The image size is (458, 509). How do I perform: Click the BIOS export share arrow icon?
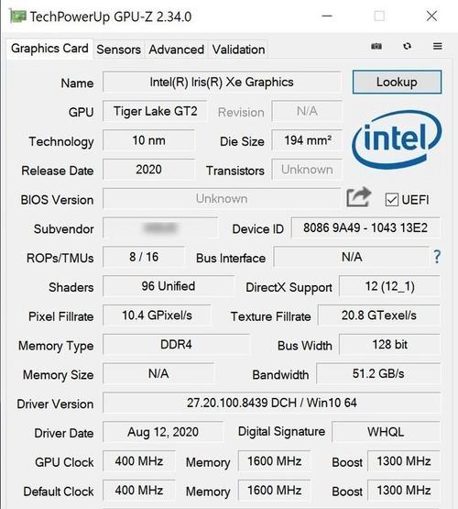(358, 197)
